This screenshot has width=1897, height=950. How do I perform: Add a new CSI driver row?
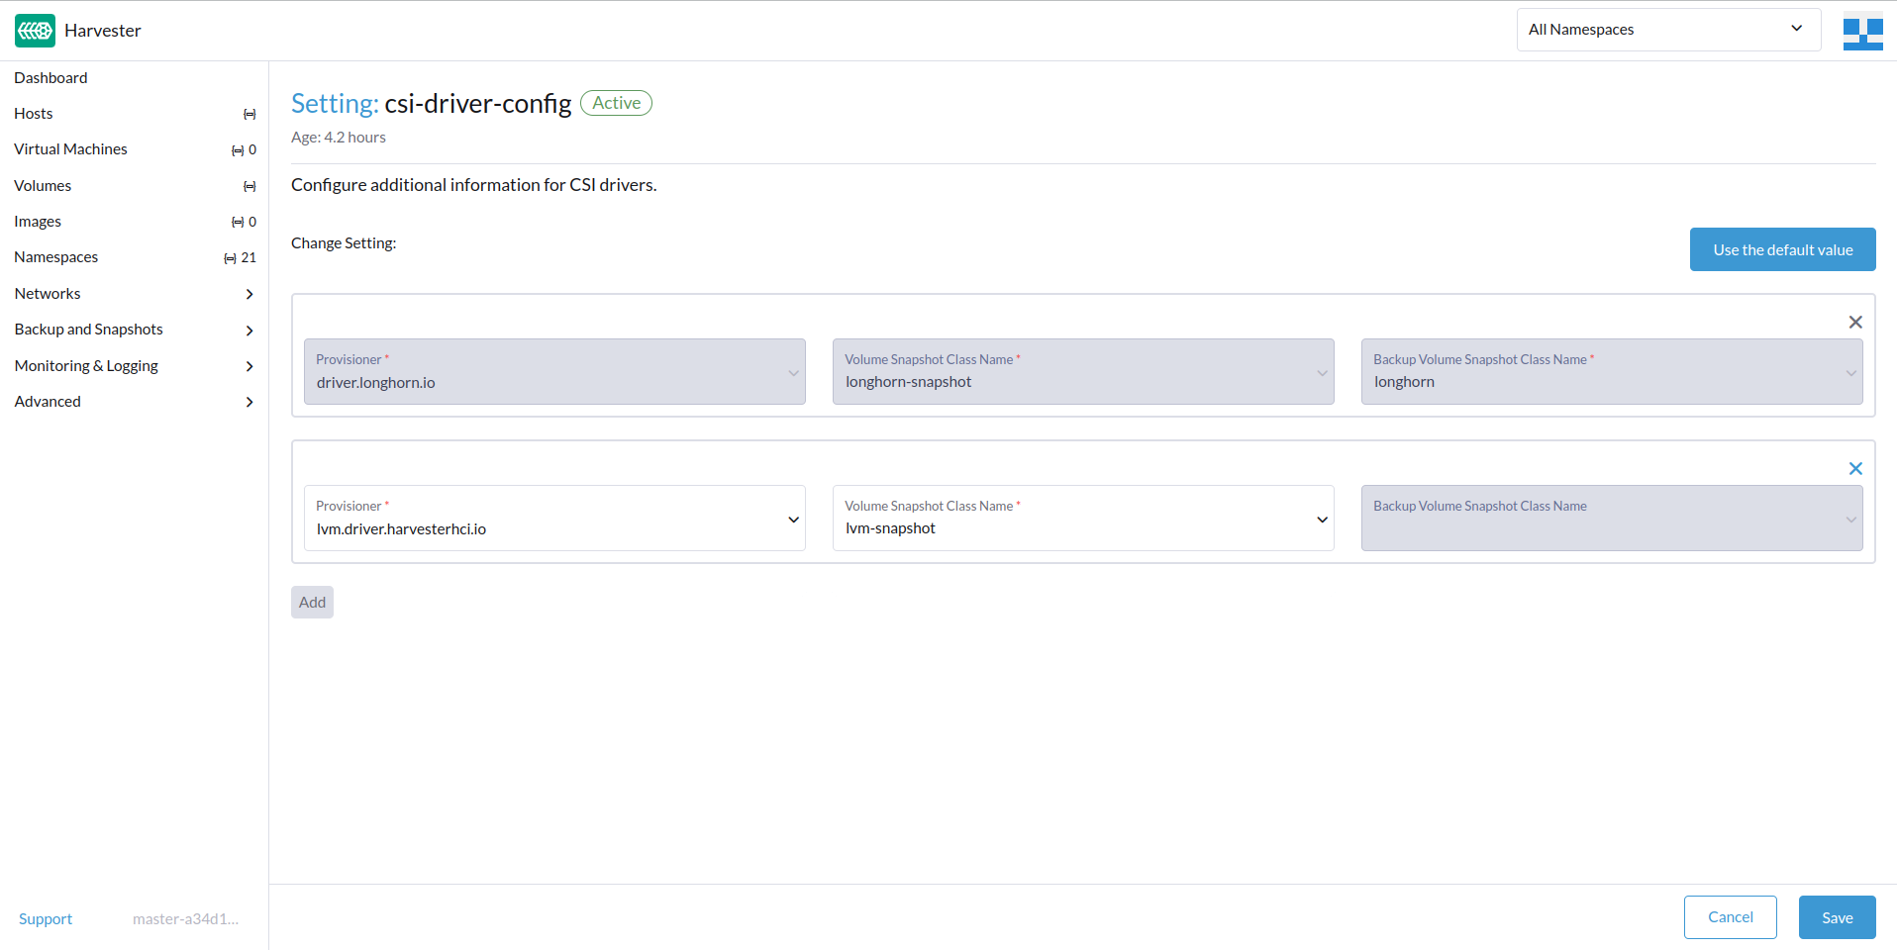coord(312,603)
